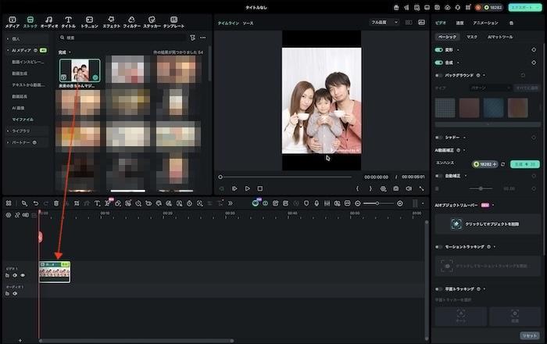Click the crop icon in timeline toolbar

click(x=77, y=203)
